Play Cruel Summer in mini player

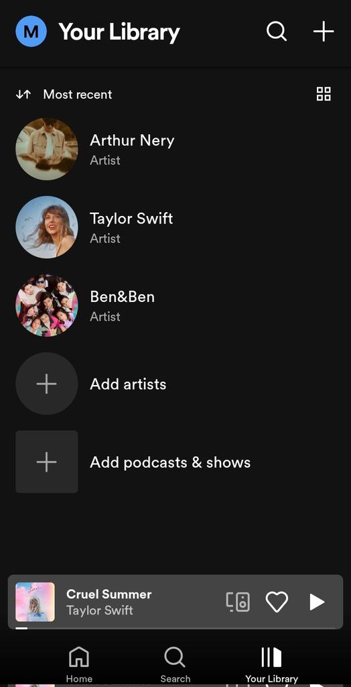click(x=317, y=602)
